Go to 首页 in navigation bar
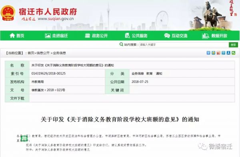Screen dimensions: 240x157 [x=17, y=36]
